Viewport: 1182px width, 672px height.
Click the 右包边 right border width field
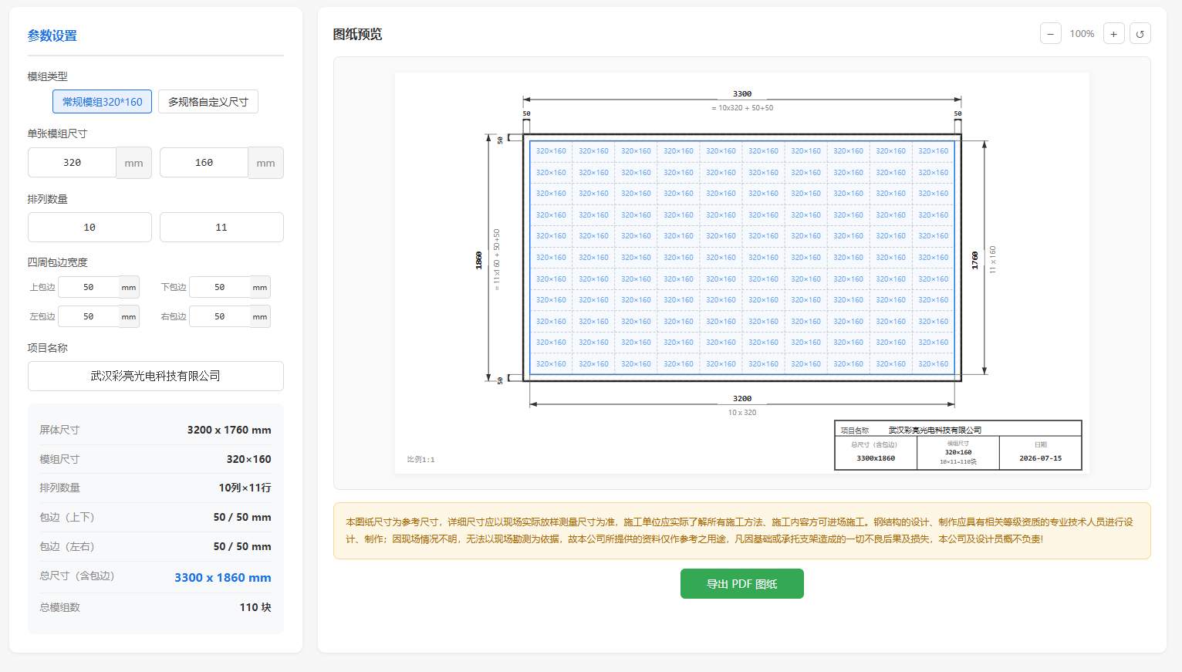click(x=220, y=316)
